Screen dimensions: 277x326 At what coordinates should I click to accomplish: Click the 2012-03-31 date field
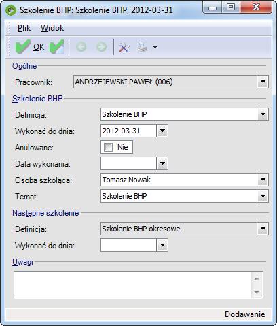[128, 131]
